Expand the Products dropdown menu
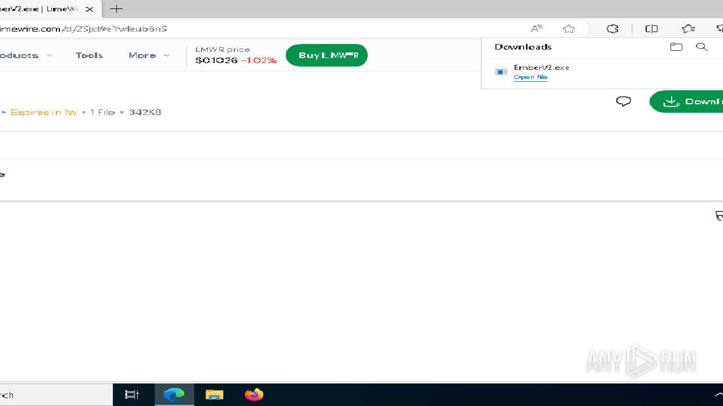 point(25,55)
